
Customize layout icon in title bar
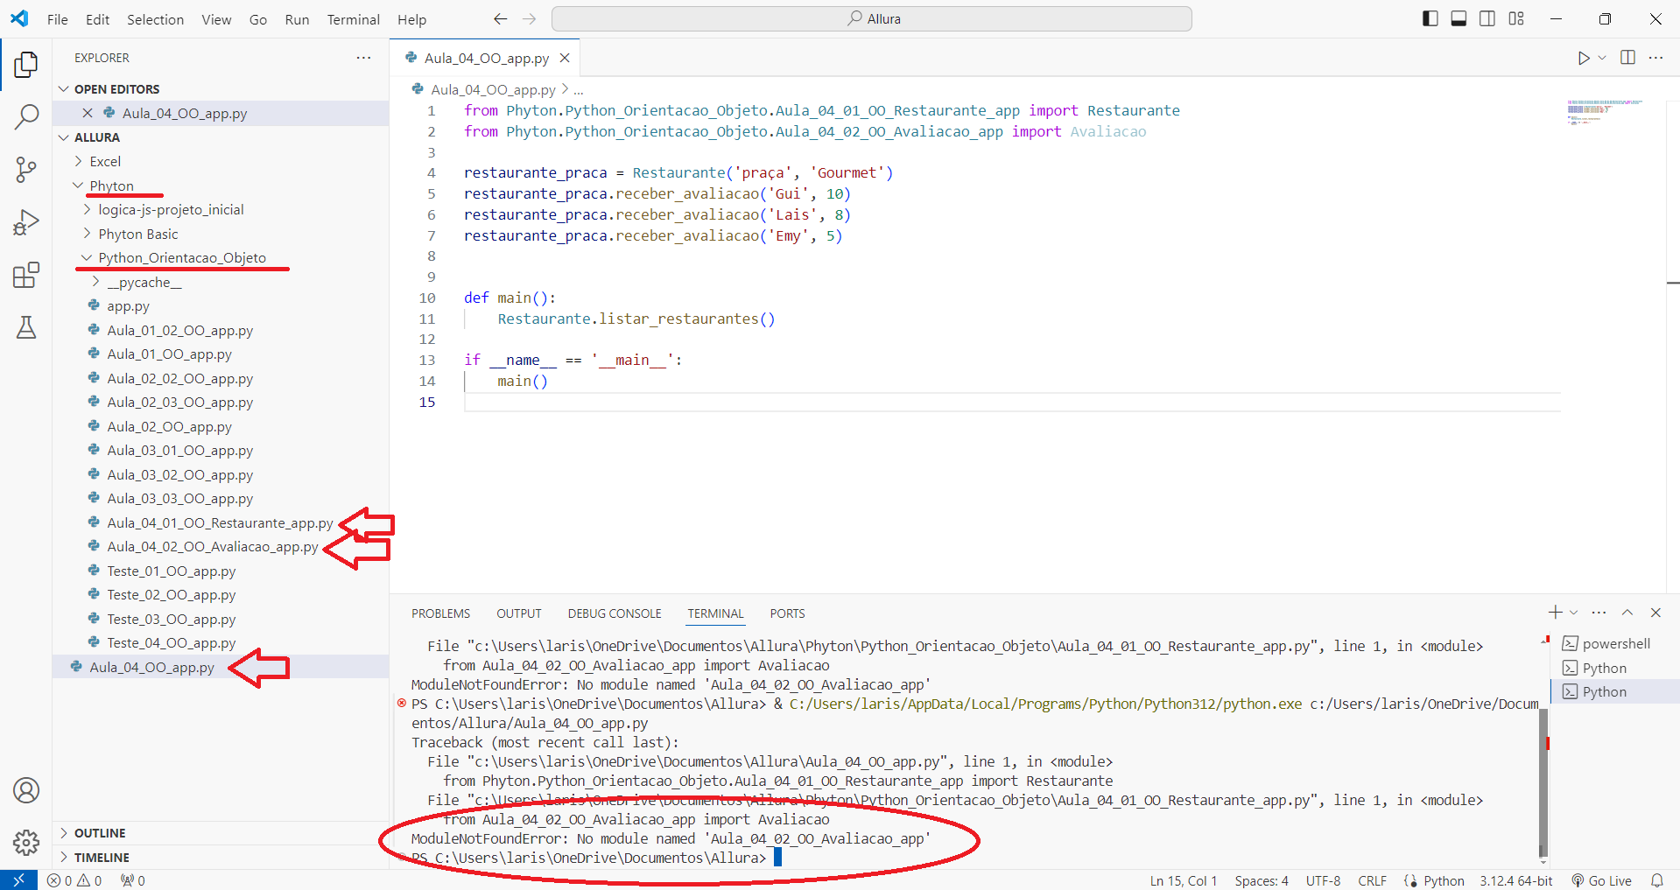click(1516, 18)
